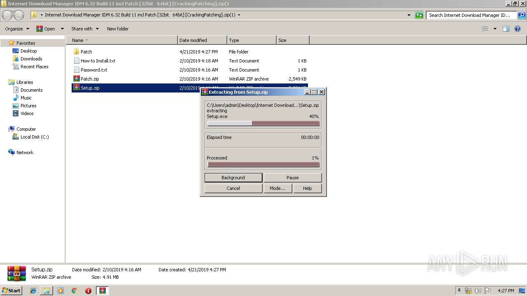The height and width of the screenshot is (296, 527).
Task: Expand the view options dropdown arrow
Action: coord(495,29)
